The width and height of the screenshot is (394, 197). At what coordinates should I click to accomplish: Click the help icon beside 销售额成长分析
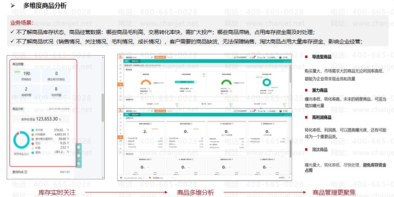[151, 159]
